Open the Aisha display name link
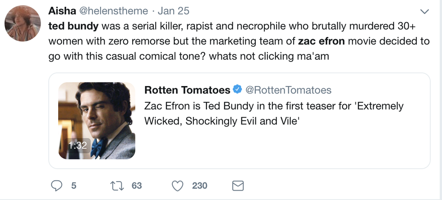Screen dimensions: 442x200 (62, 10)
